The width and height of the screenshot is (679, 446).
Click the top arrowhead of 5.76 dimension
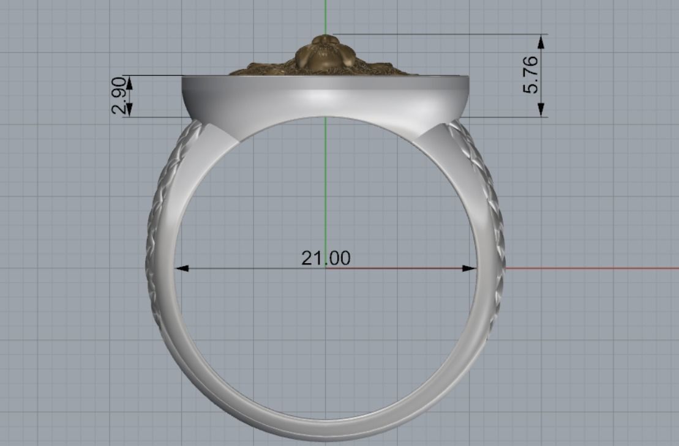(x=541, y=42)
